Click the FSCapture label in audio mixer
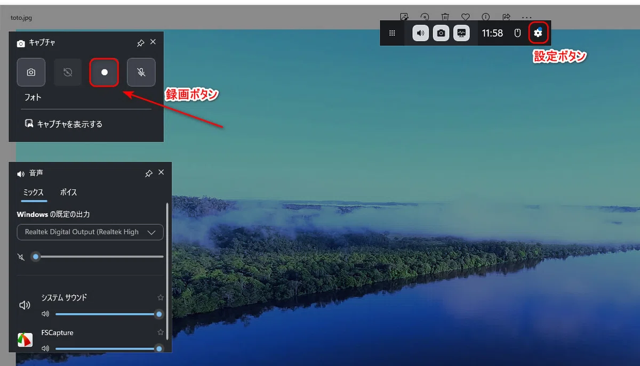 pyautogui.click(x=57, y=332)
